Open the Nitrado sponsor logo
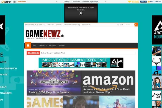The image size is (162, 108). click(133, 2)
